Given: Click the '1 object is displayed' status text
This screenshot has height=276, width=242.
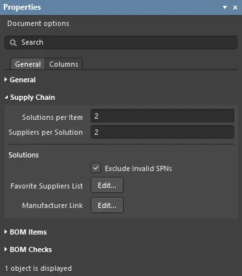Looking at the screenshot, I should (x=38, y=268).
